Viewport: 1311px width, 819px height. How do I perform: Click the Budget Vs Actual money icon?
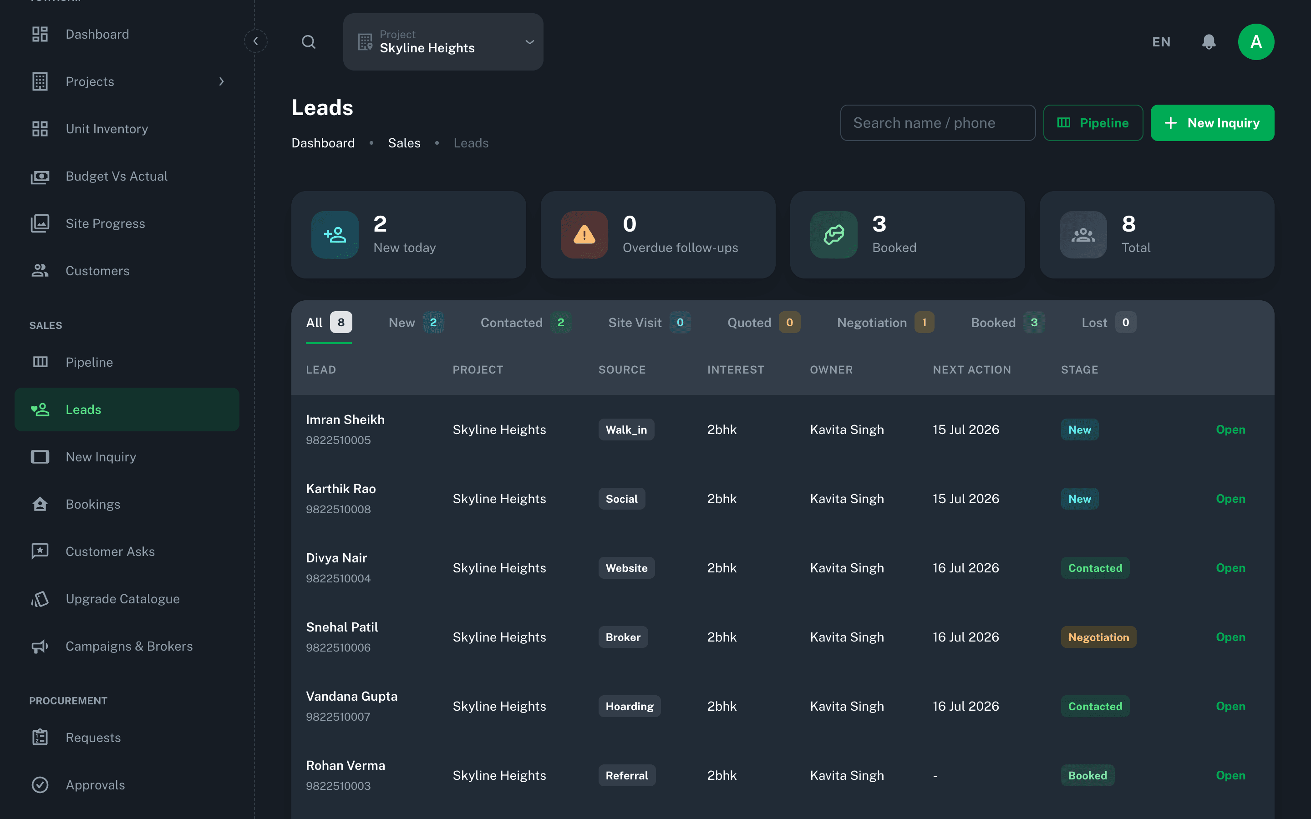point(40,177)
